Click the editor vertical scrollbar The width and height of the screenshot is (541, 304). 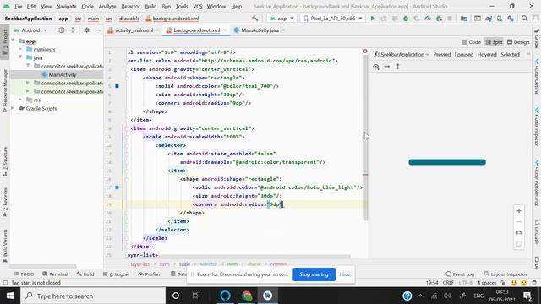365,138
